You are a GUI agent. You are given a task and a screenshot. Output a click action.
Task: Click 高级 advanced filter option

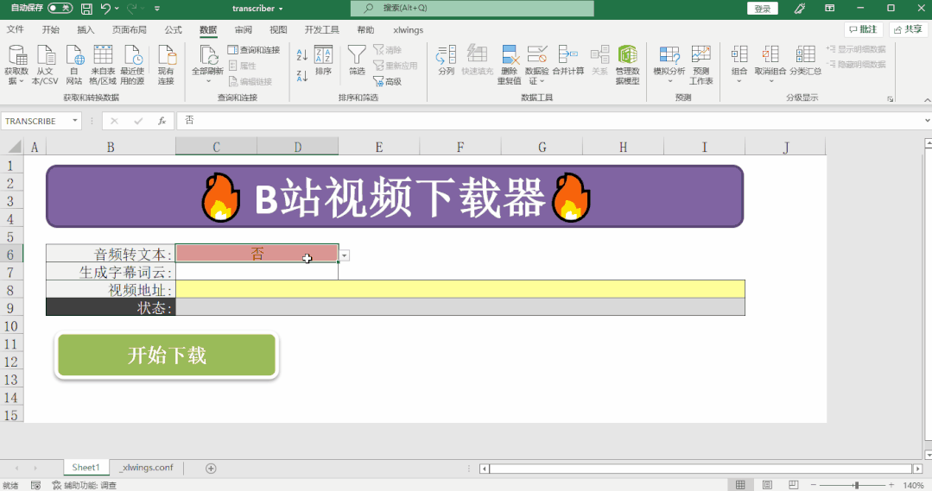click(388, 81)
